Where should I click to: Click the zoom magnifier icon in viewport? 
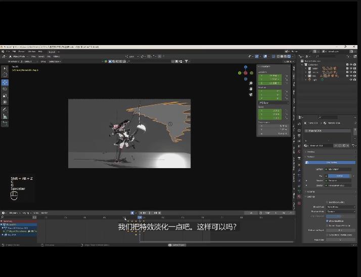251,84
